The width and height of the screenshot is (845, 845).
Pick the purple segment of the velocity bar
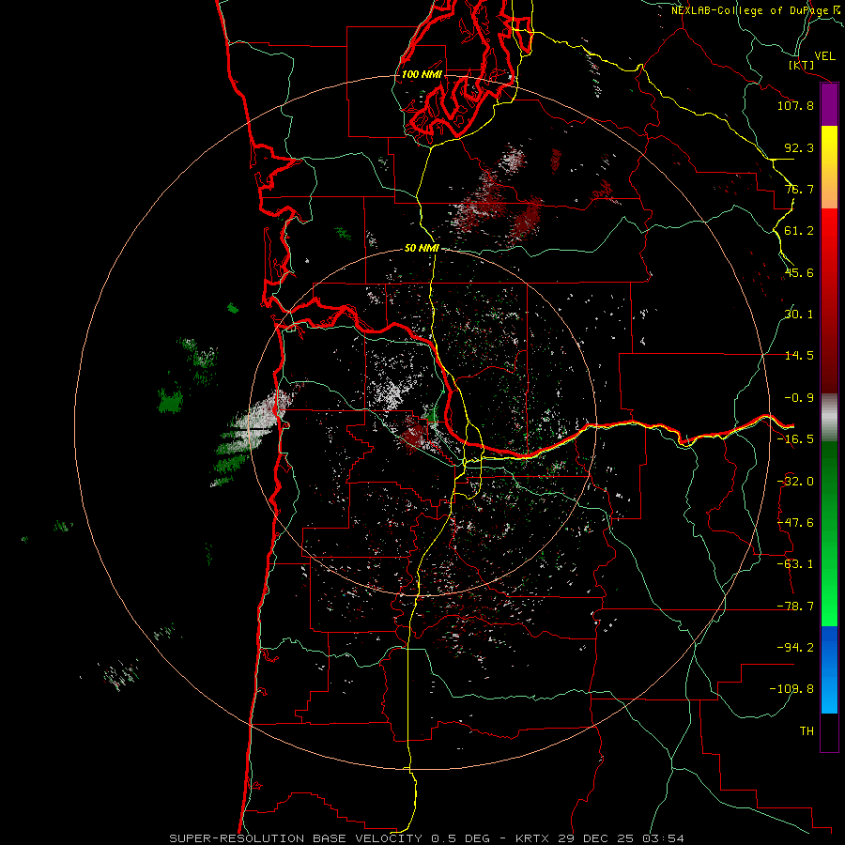[x=829, y=105]
